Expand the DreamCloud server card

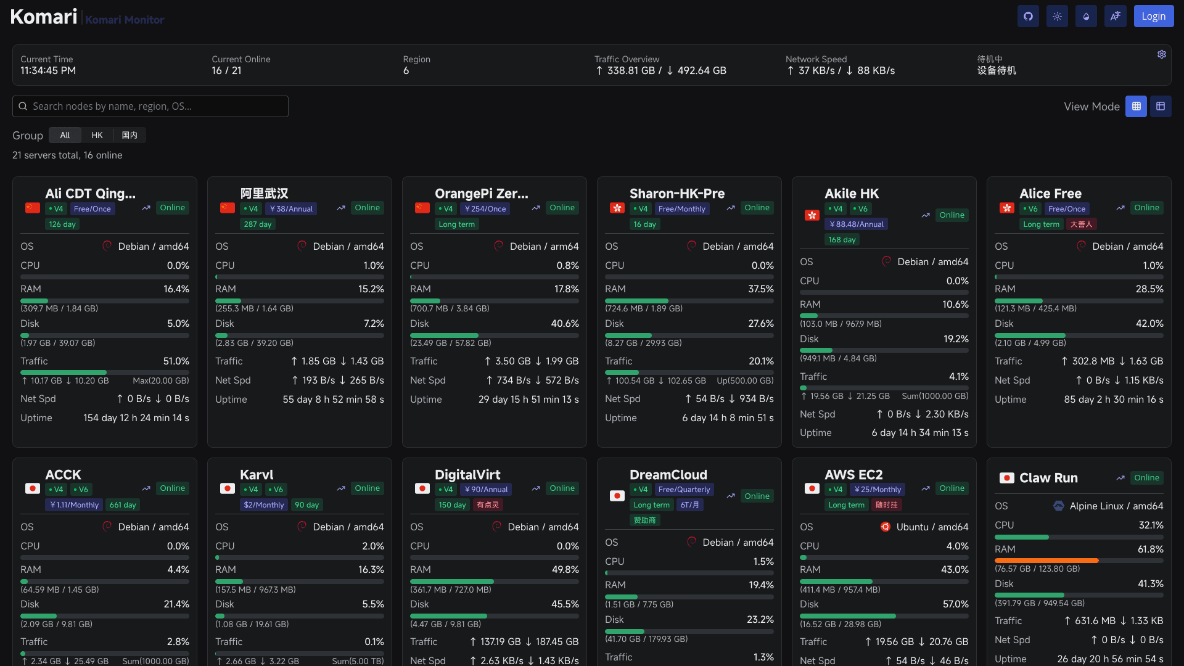tap(668, 474)
